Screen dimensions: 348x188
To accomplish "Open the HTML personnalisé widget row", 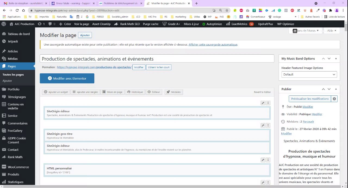I will (157, 170).
